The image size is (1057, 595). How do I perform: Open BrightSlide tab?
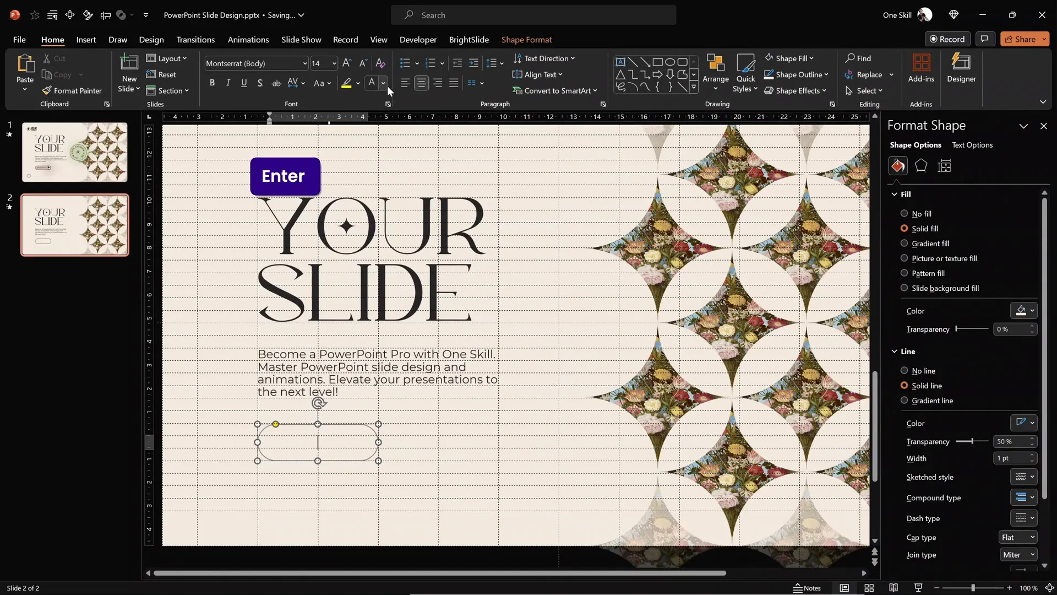[468, 40]
